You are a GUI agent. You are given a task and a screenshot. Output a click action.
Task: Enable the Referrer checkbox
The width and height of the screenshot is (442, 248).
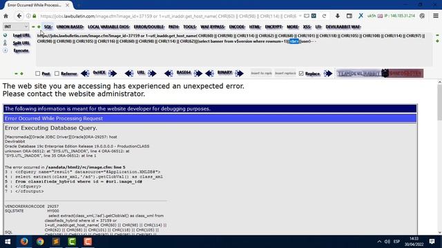tap(57, 74)
